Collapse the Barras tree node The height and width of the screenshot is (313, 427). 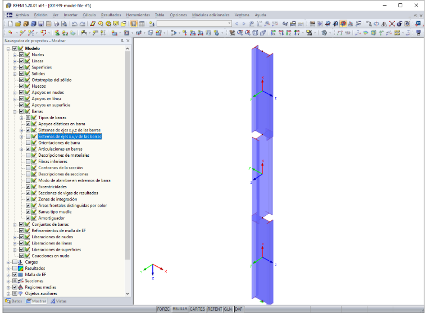click(x=15, y=111)
